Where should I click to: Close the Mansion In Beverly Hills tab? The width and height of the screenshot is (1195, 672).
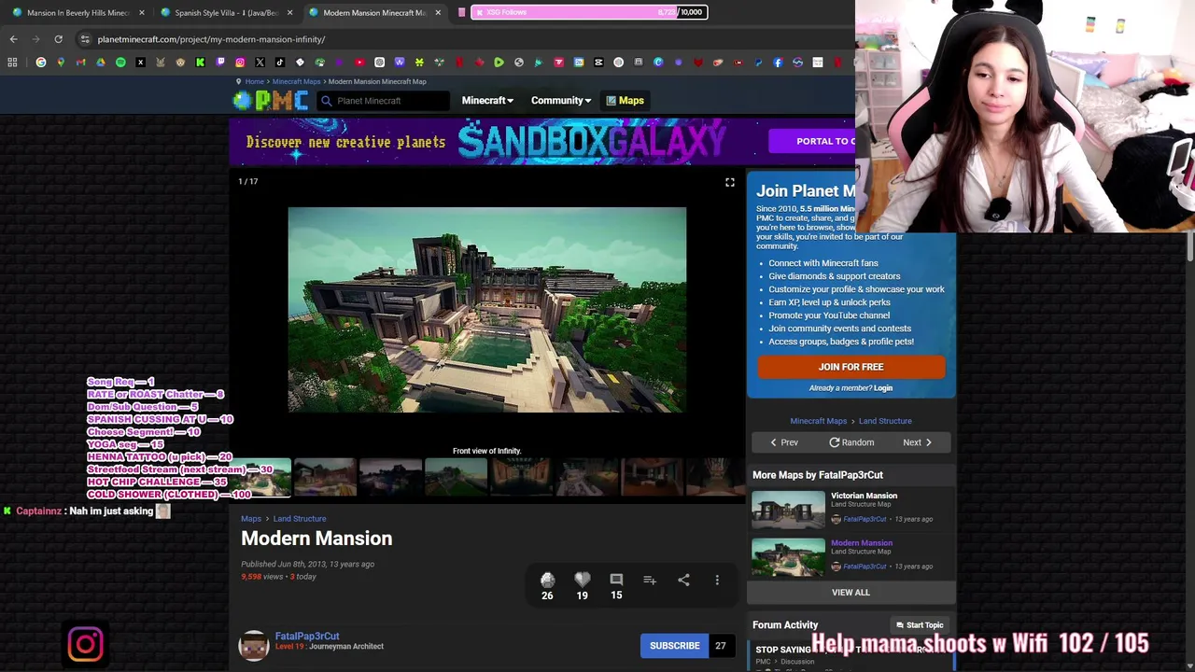point(142,12)
